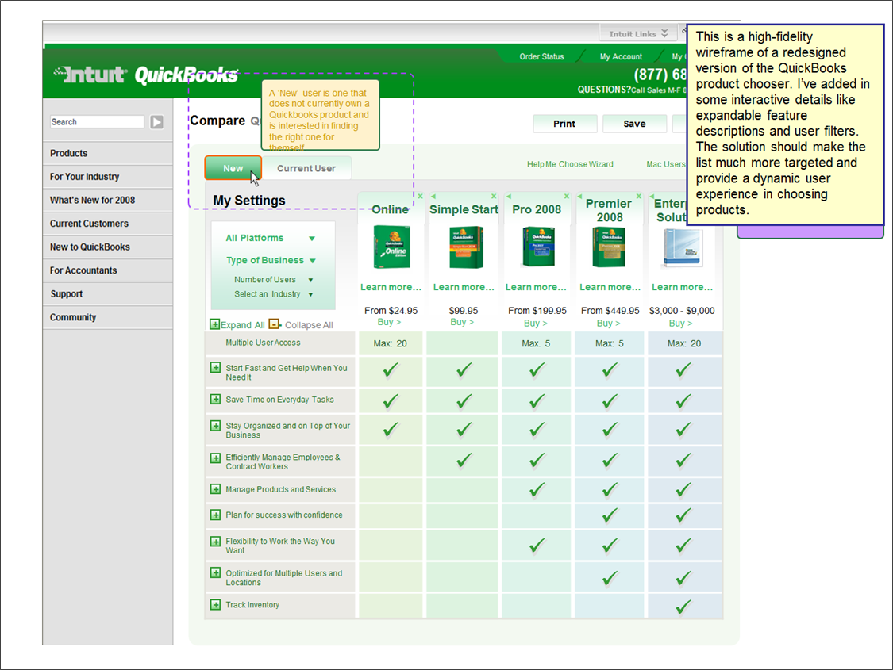Open the Type of Business dropdown

pos(313,261)
